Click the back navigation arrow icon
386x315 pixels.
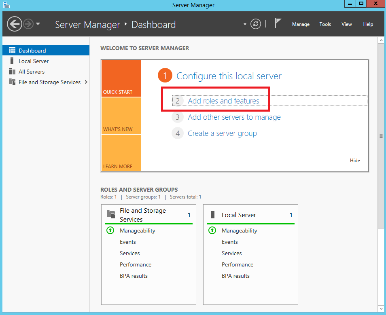15,24
